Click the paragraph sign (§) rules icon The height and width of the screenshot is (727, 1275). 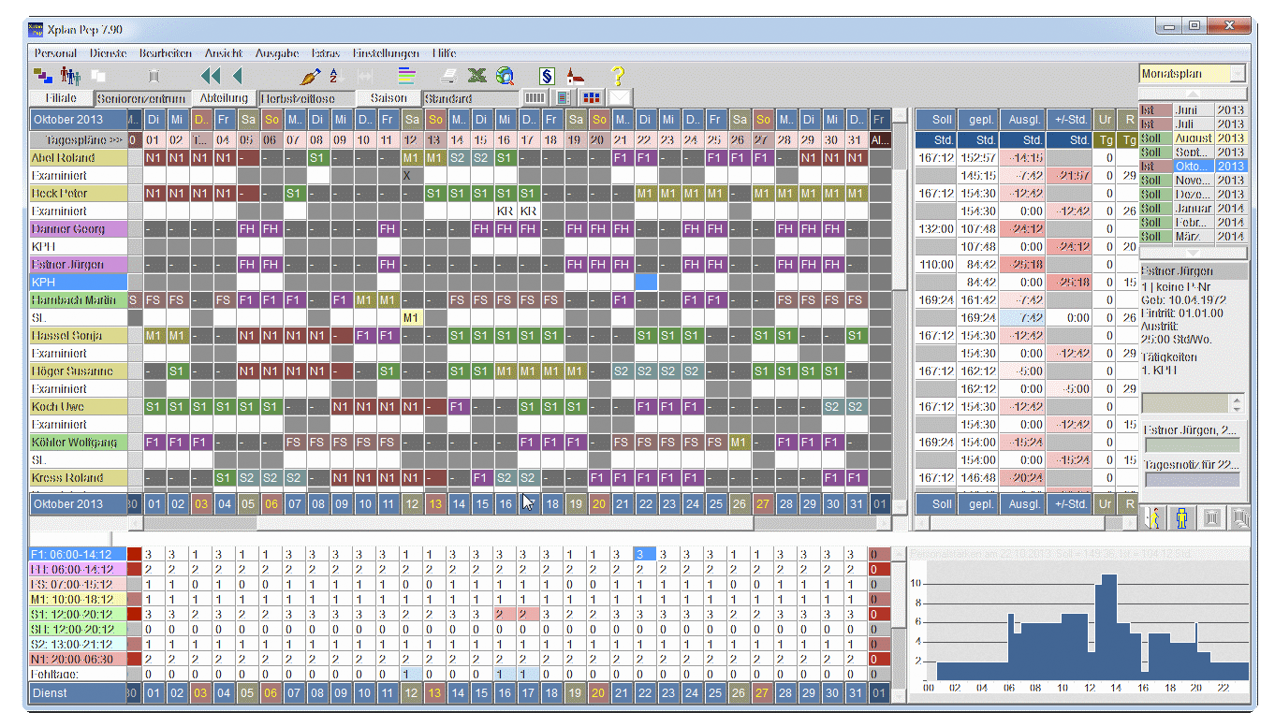pos(548,76)
